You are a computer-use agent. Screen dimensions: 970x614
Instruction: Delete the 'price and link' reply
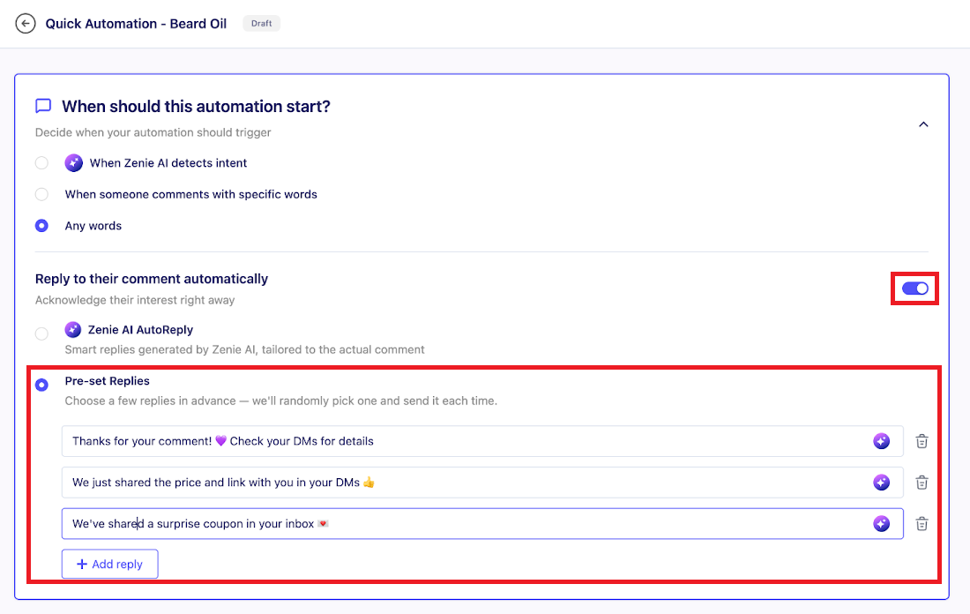921,483
